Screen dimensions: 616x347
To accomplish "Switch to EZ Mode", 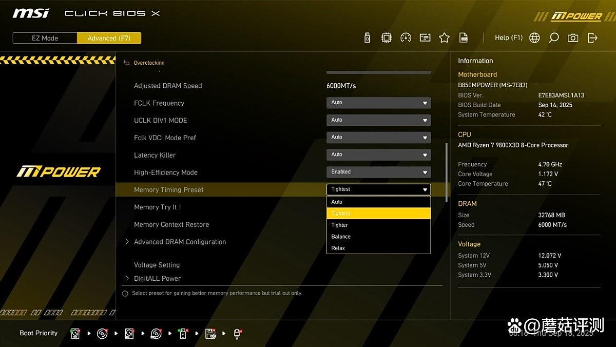I will pos(45,38).
